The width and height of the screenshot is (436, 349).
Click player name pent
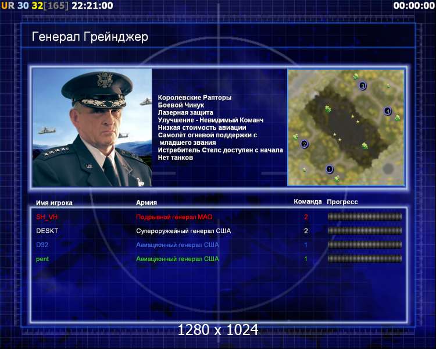click(x=42, y=259)
